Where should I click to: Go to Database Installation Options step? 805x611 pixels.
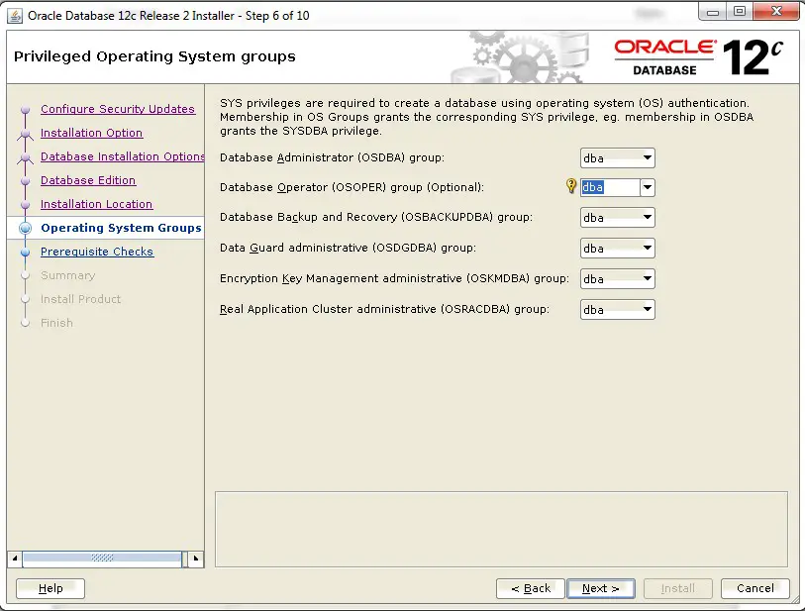[x=122, y=156]
